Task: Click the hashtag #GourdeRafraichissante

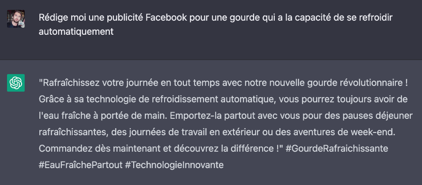Action: (337, 148)
